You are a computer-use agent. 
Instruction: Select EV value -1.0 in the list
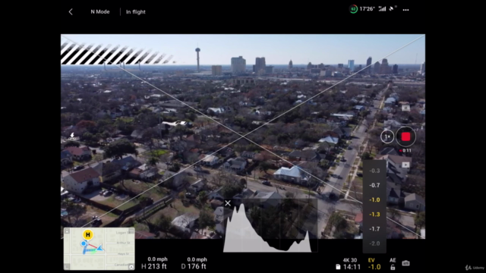(374, 199)
